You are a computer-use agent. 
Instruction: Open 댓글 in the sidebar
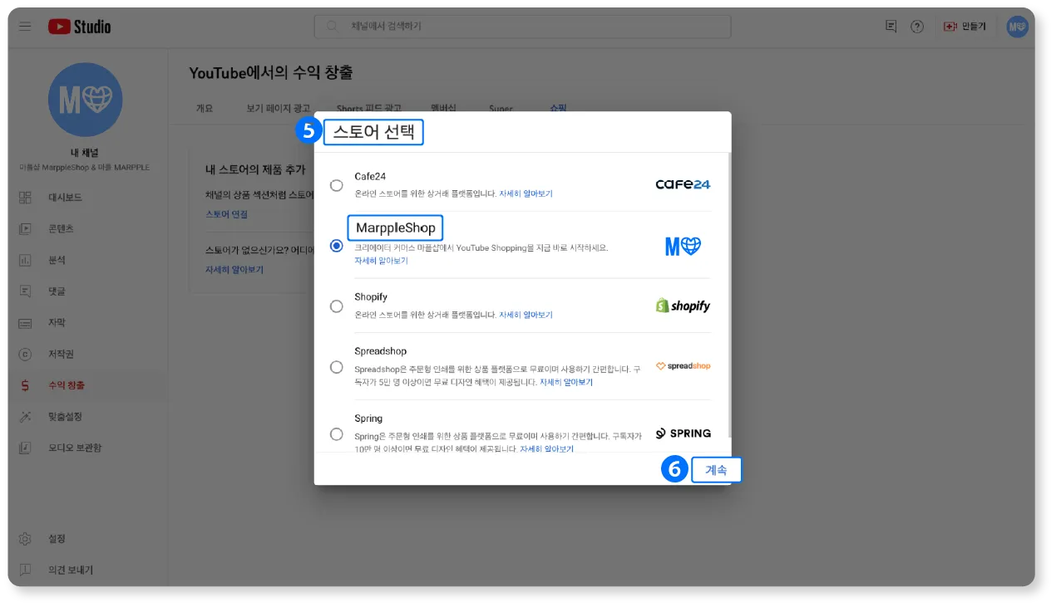[57, 291]
